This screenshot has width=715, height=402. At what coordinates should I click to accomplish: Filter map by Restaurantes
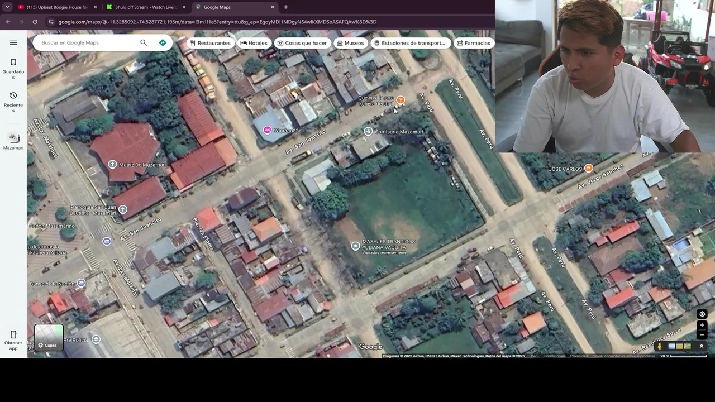tap(210, 43)
